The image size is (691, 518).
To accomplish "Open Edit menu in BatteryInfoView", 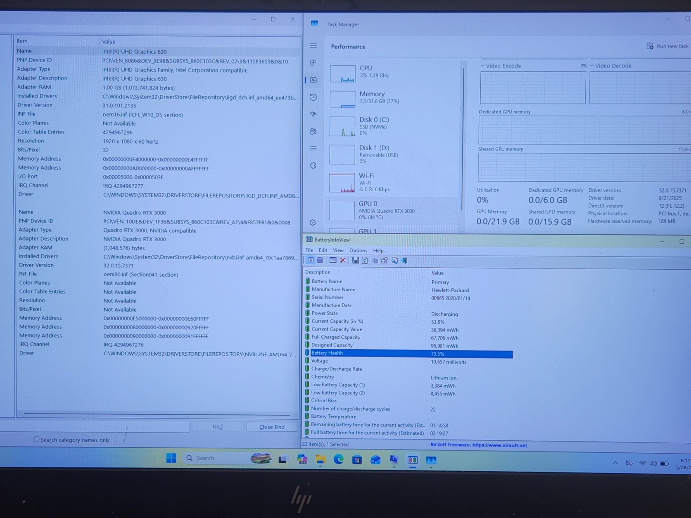I will coord(323,250).
